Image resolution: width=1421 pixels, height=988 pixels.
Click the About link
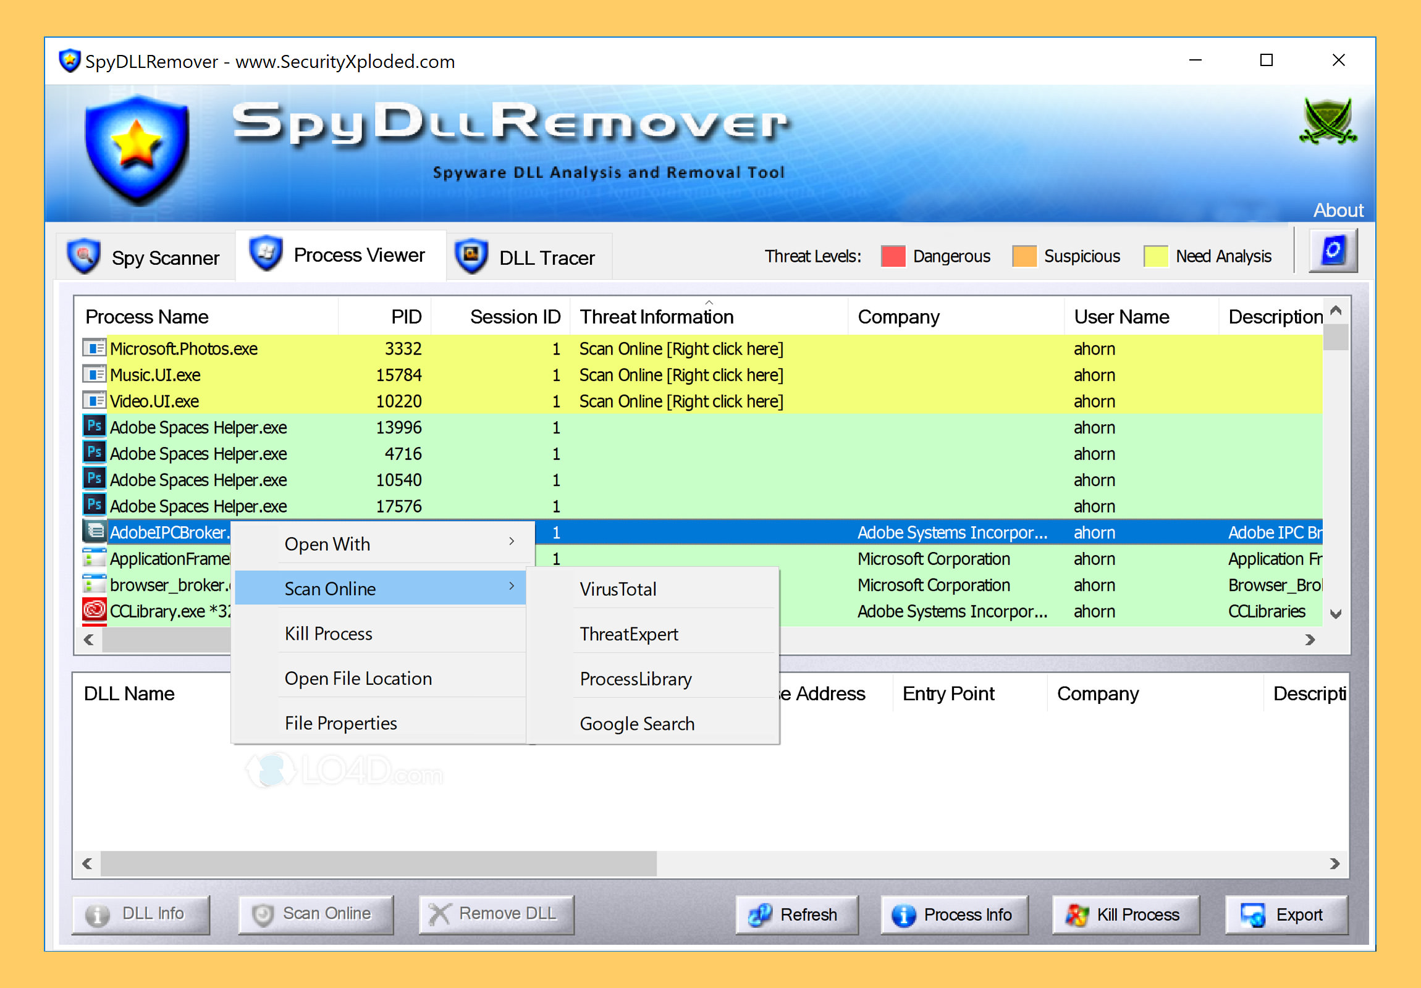point(1338,211)
